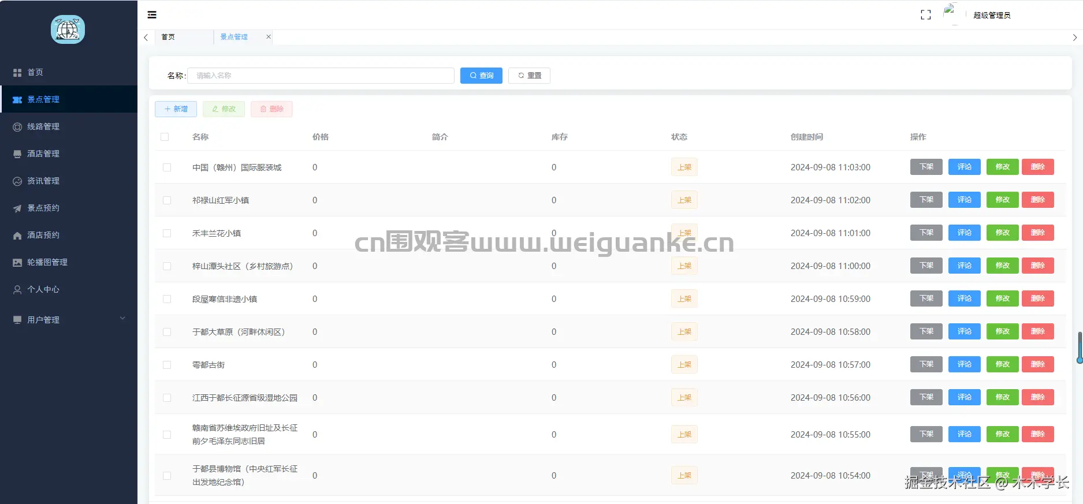Expand the 用户管理 submenu
Image resolution: width=1083 pixels, height=504 pixels.
click(x=69, y=320)
